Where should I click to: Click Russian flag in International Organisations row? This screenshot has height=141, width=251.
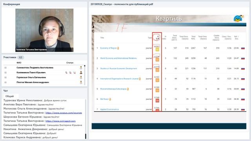pyautogui.click(x=243, y=79)
